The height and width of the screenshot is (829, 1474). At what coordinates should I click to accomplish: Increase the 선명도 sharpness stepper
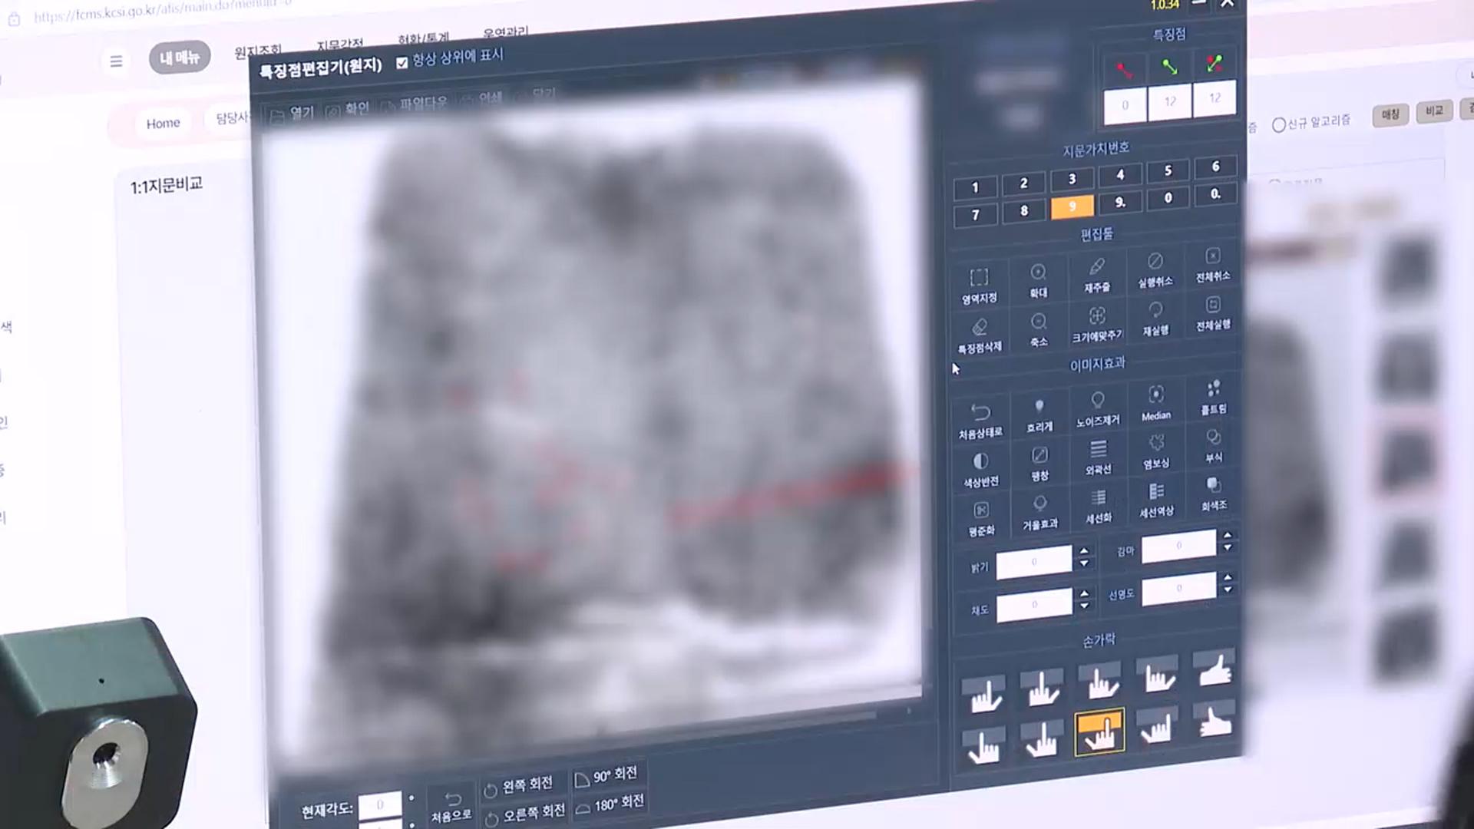point(1228,576)
